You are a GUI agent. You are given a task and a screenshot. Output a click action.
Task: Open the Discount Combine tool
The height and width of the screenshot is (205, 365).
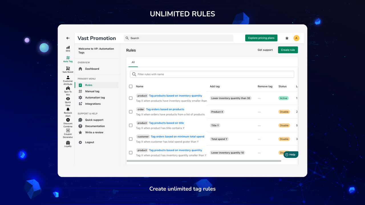[68, 122]
